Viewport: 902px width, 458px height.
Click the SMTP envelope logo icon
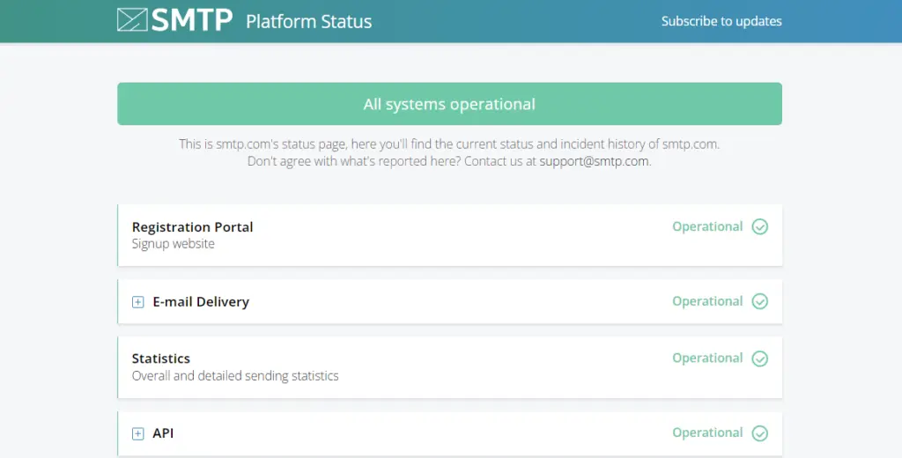click(x=132, y=20)
